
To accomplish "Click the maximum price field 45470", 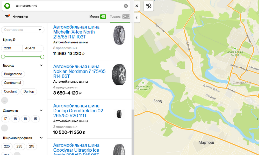I will coord(33,48).
